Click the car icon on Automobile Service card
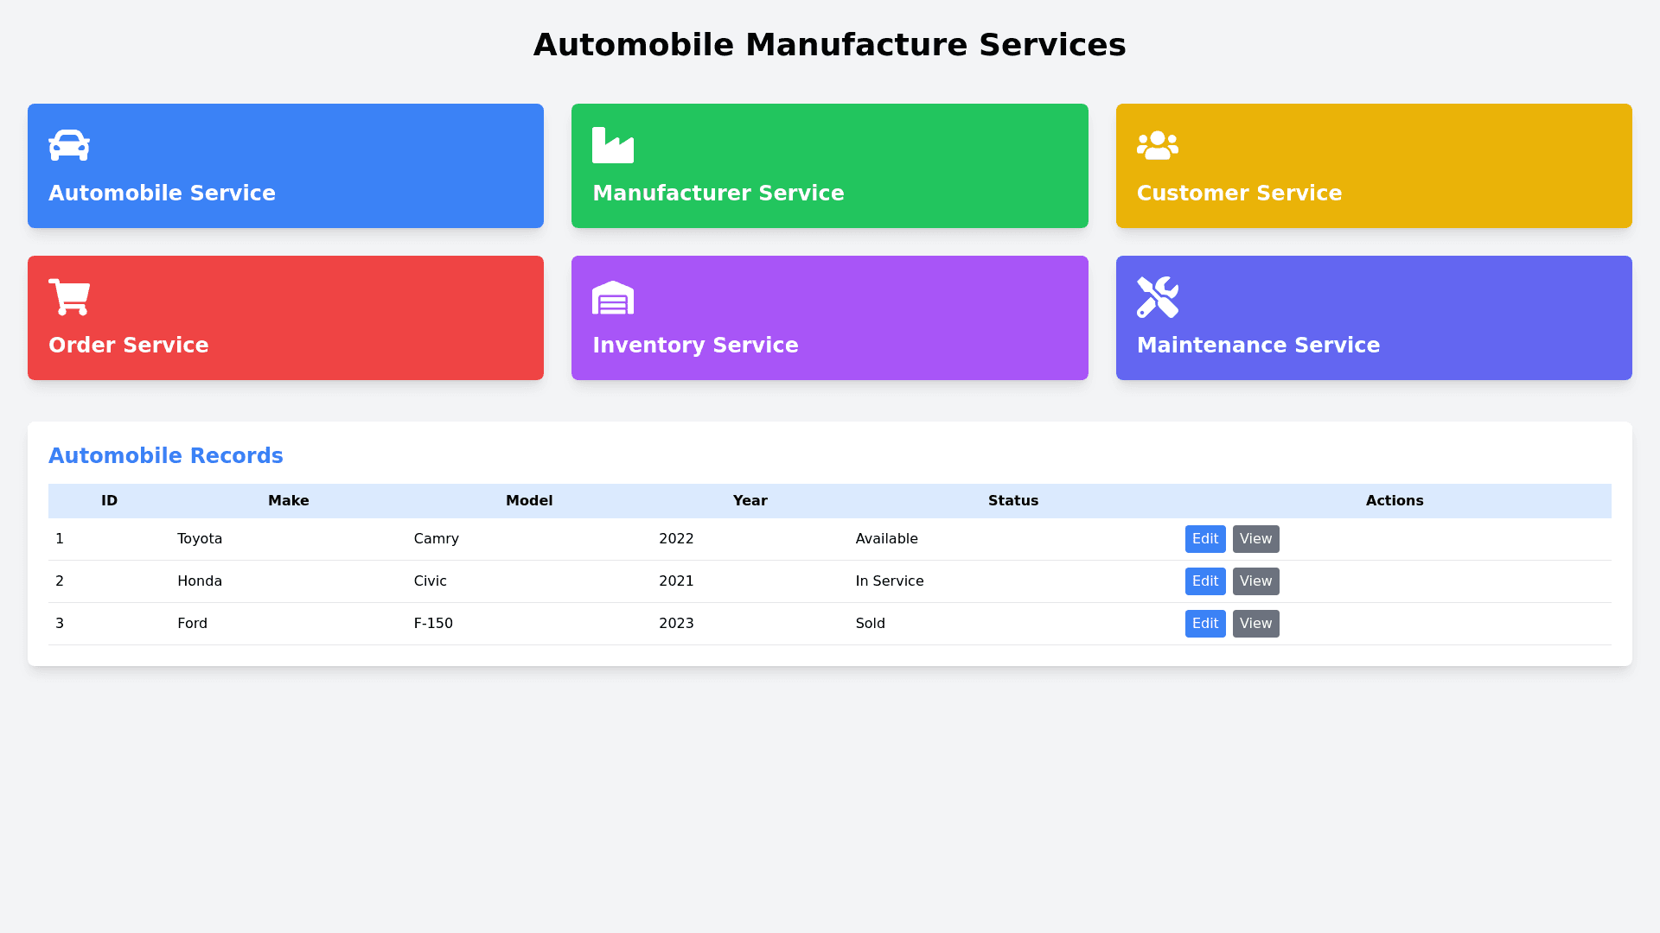The width and height of the screenshot is (1660, 933). 69,145
